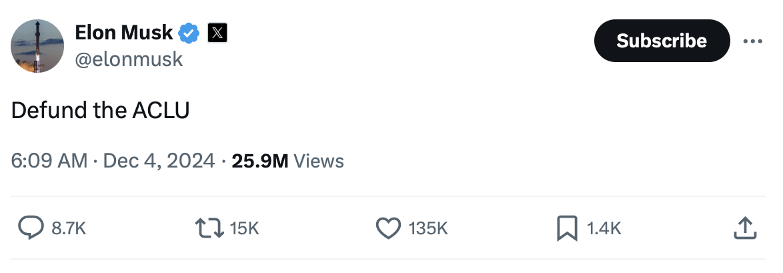Click the share upload arrow icon
The width and height of the screenshot is (783, 273).
pos(745,228)
